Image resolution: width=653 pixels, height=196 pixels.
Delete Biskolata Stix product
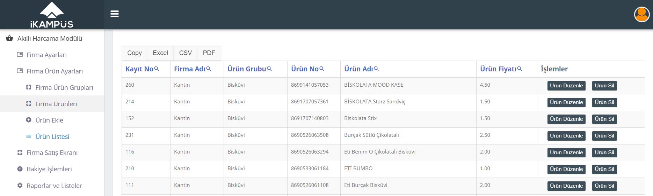point(604,119)
